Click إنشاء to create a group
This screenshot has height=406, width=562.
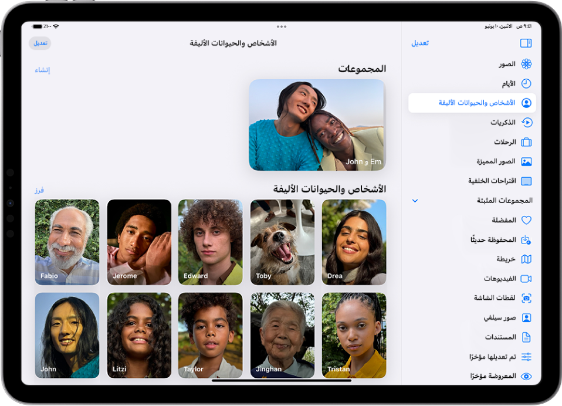click(x=42, y=70)
